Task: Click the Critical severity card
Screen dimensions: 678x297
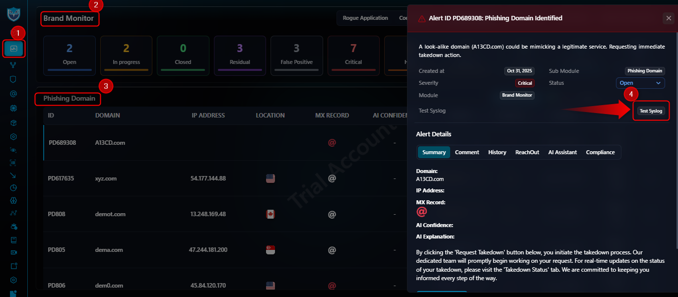Action: pos(353,56)
